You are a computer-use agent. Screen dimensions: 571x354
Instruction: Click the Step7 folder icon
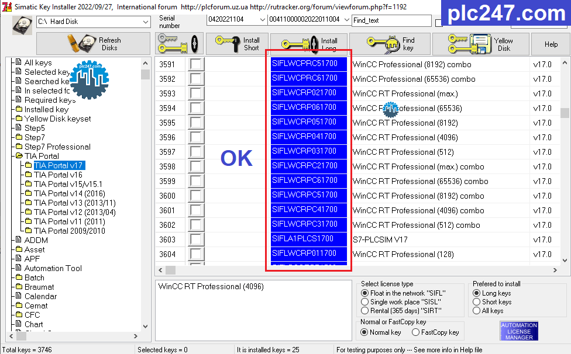[x=19, y=137]
